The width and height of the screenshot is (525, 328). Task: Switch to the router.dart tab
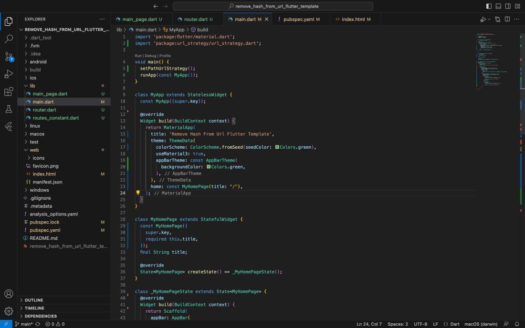click(196, 19)
